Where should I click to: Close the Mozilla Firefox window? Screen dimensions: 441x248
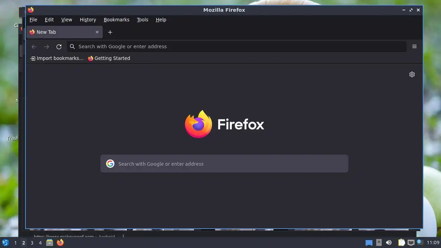pos(418,10)
